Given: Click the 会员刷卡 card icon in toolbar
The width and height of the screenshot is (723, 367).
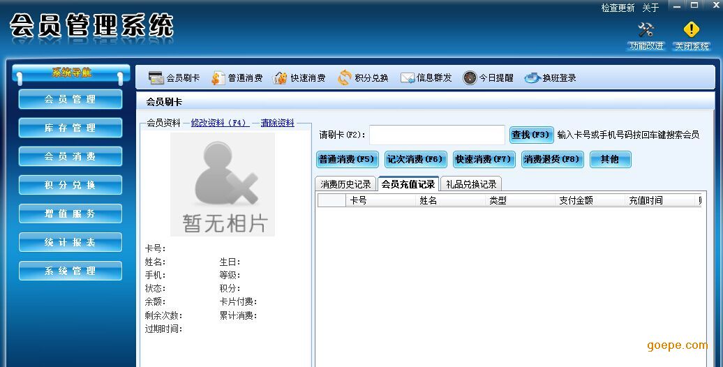Looking at the screenshot, I should 156,78.
